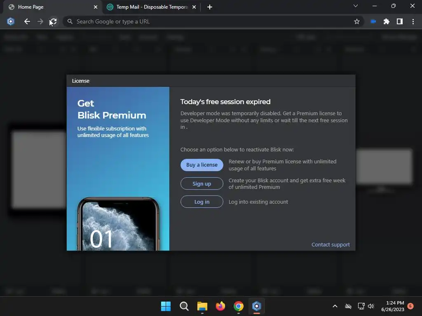Viewport: 422px width, 316px height.
Task: Open the extensions puzzle icon
Action: pyautogui.click(x=386, y=21)
